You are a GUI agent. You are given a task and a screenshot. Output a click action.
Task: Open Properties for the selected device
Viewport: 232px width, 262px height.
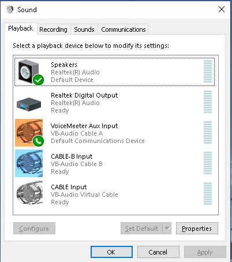coord(197,229)
